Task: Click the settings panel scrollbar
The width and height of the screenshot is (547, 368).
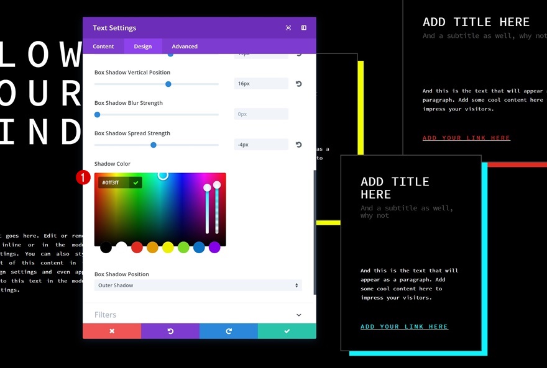Action: (x=315, y=233)
